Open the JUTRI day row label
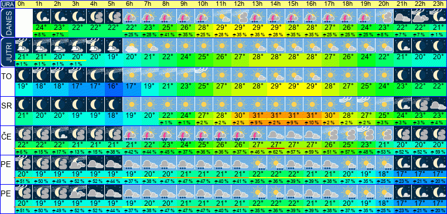 pos(7,53)
